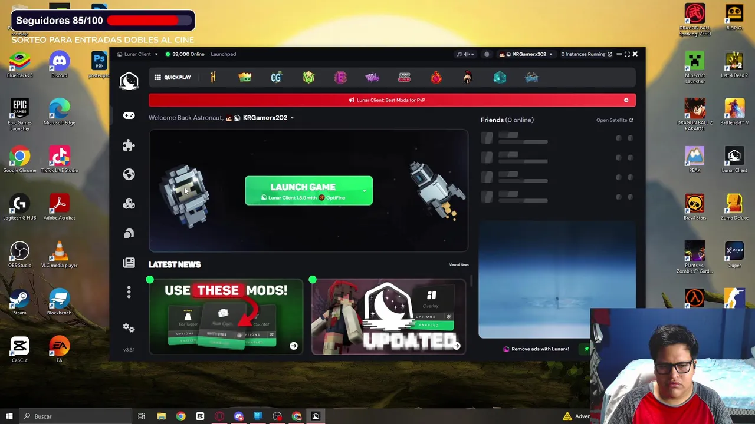Open the Servers globe sidebar icon
Screen dimensions: 755x424
coord(129,174)
